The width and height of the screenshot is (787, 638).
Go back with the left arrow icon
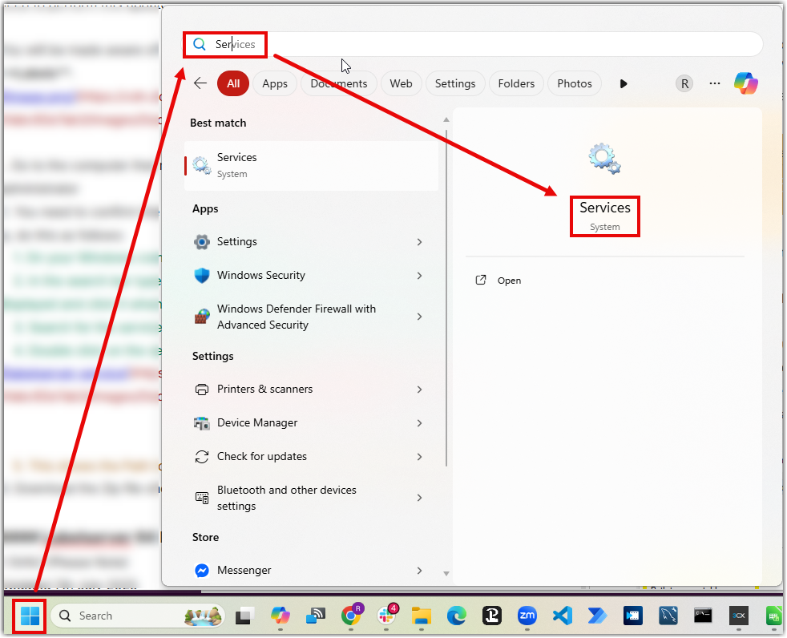click(x=200, y=83)
